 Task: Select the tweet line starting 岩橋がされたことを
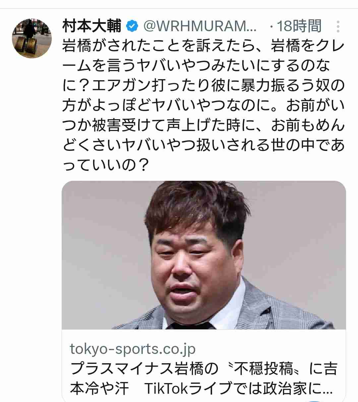click(x=204, y=46)
